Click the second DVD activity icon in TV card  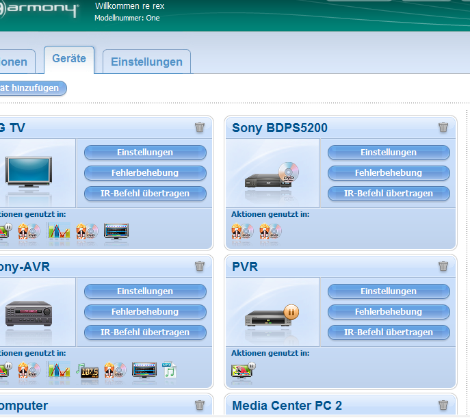pyautogui.click(x=87, y=231)
